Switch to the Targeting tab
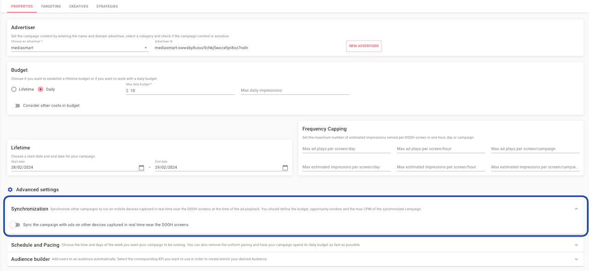The width and height of the screenshot is (589, 271). [51, 6]
